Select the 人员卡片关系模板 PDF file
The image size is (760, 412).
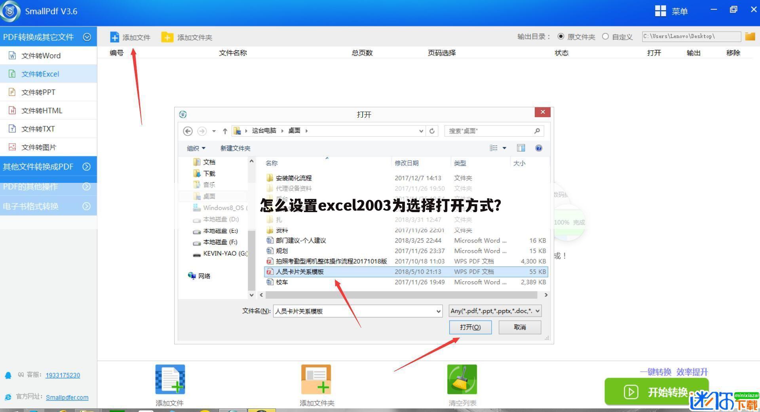coord(406,272)
